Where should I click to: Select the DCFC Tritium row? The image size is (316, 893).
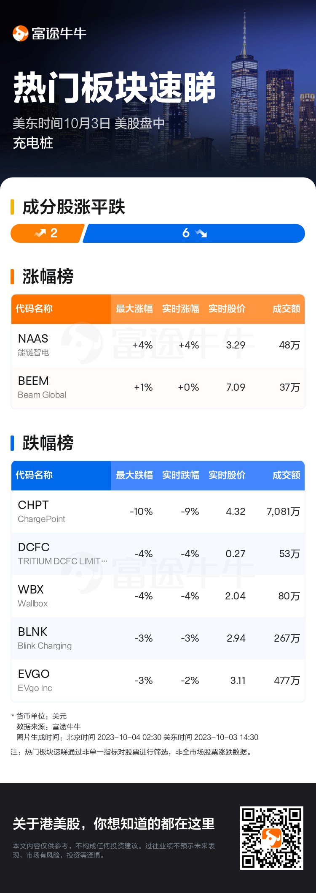pyautogui.click(x=158, y=554)
